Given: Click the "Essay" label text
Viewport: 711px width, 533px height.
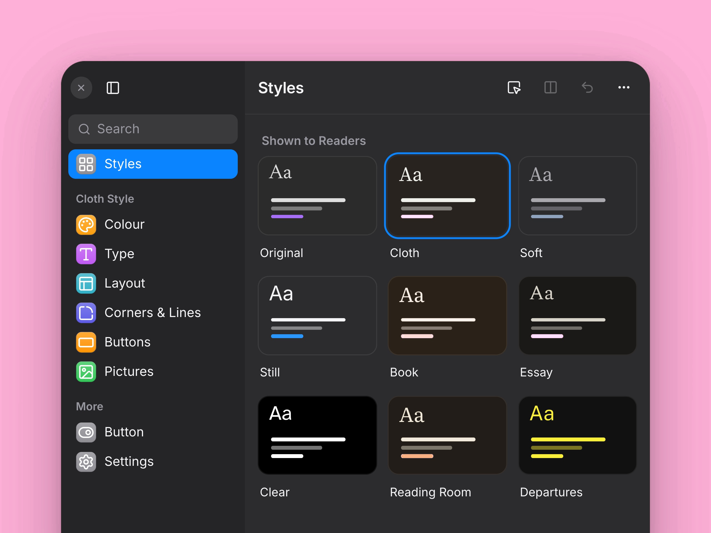Looking at the screenshot, I should (x=536, y=373).
